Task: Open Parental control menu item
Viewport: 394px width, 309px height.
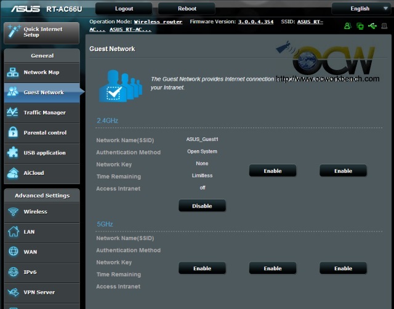Action: point(42,132)
